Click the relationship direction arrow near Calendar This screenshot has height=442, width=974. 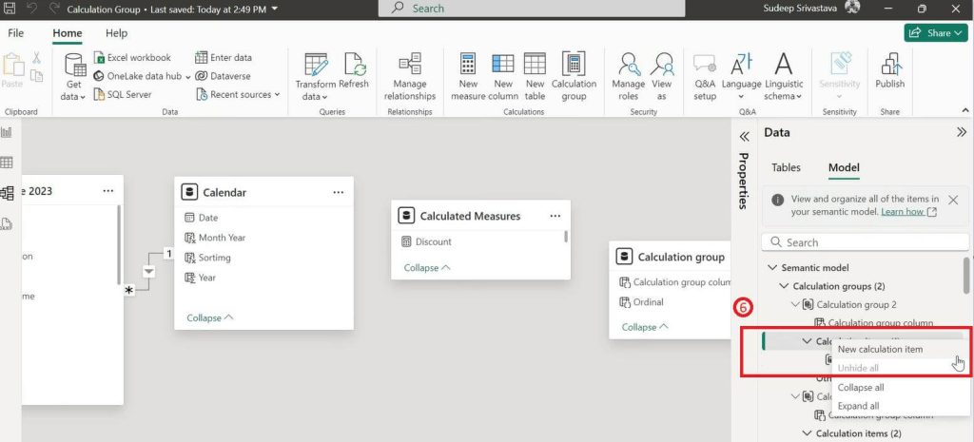148,271
